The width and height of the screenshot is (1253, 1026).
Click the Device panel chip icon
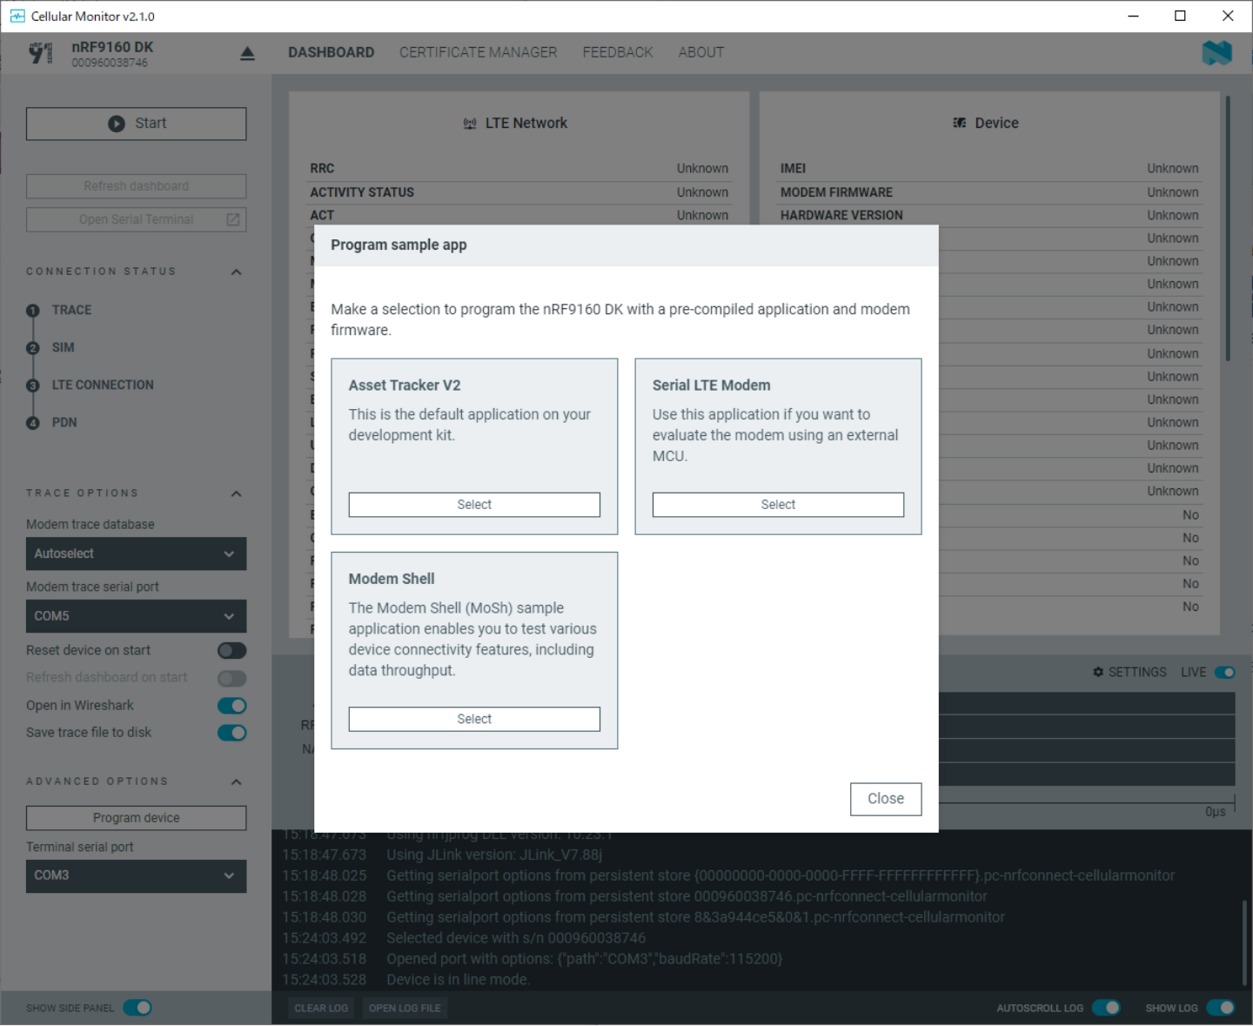click(x=959, y=124)
